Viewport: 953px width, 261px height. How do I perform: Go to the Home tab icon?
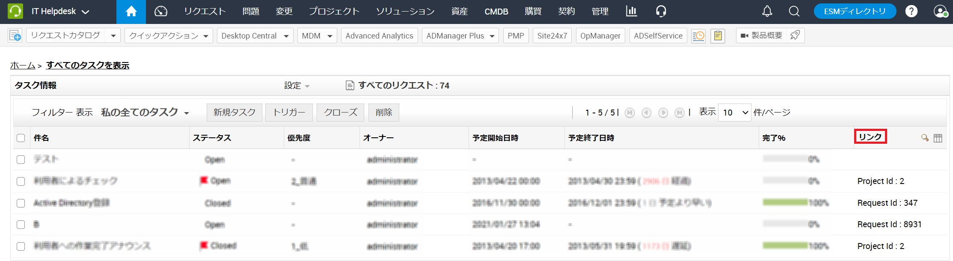coord(131,12)
